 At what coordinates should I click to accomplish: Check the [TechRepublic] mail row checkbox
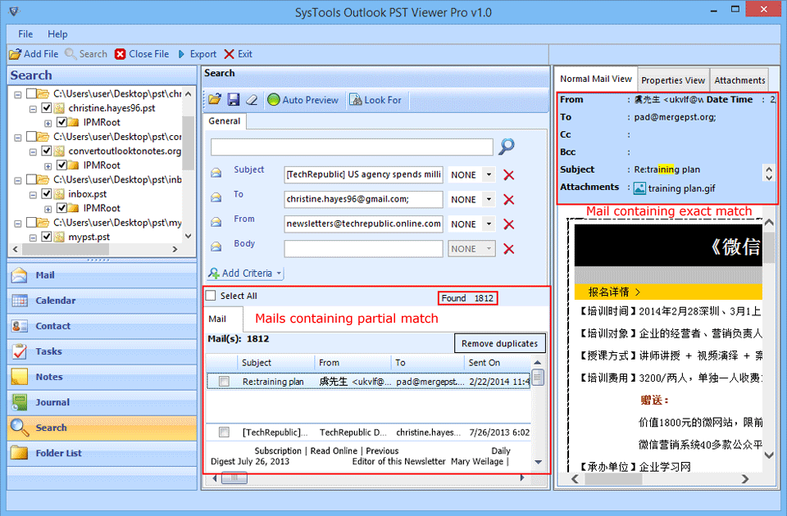224,432
